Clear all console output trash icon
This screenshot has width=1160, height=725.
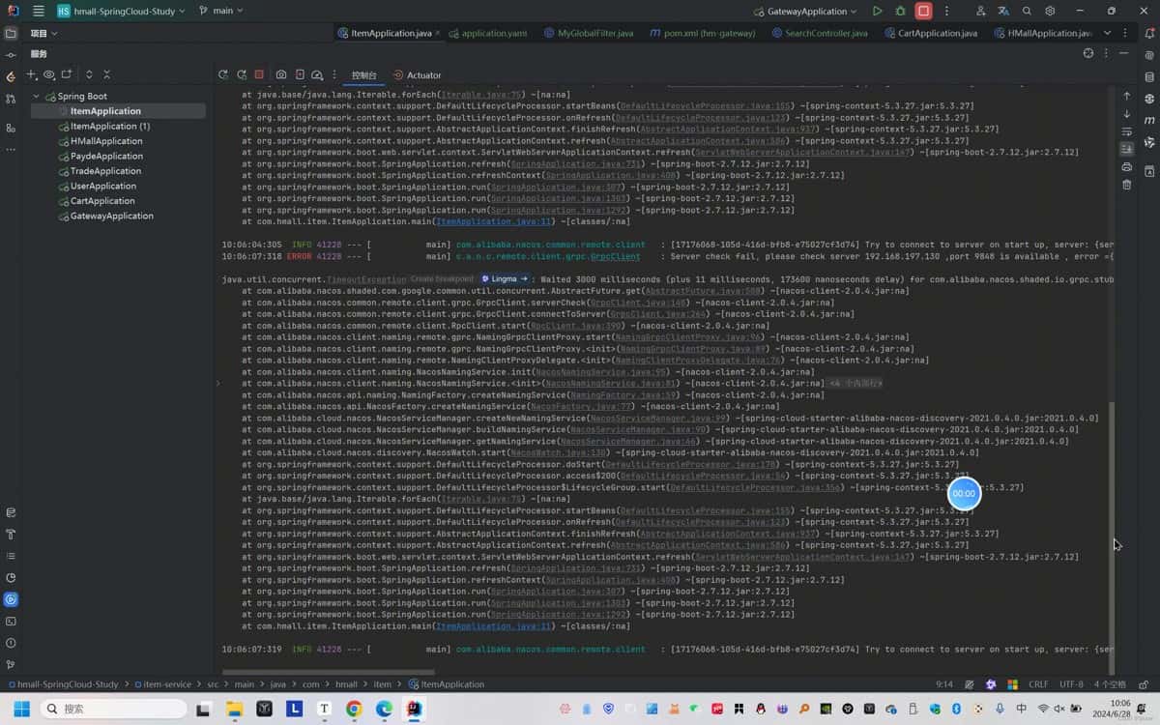pos(1126,184)
